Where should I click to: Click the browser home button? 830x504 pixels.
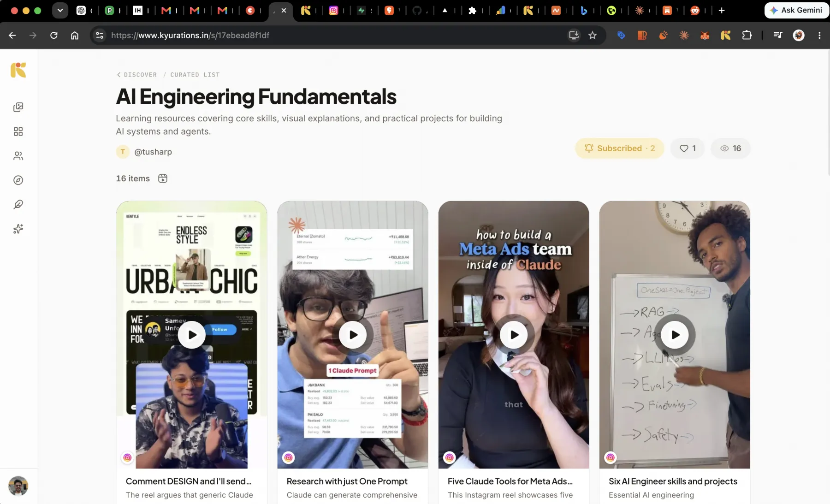coord(75,36)
